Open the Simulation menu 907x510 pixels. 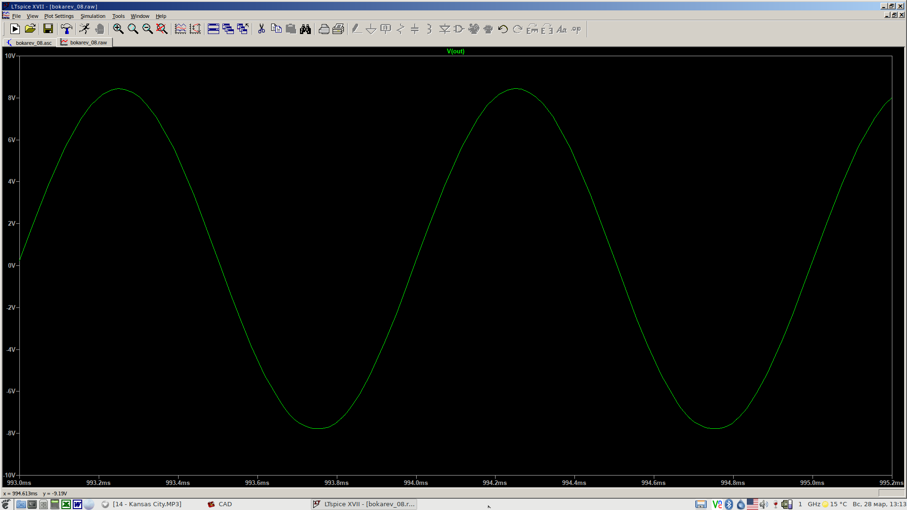[93, 16]
